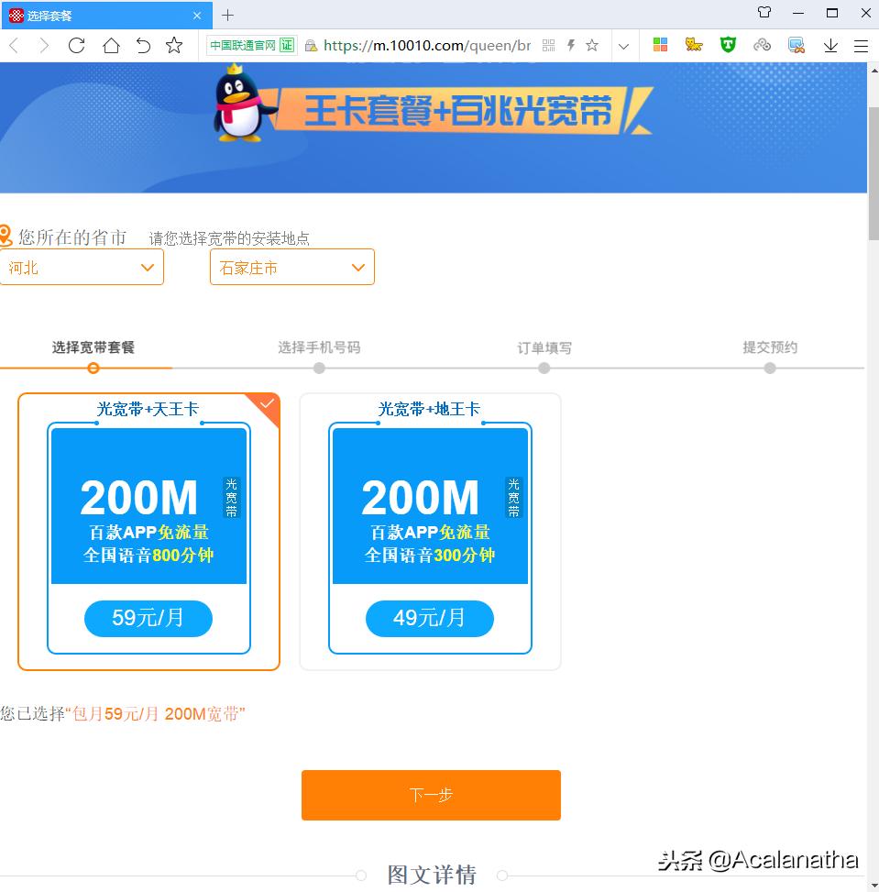The width and height of the screenshot is (879, 892).
Task: Click the 49元/月 price button
Action: pyautogui.click(x=430, y=619)
